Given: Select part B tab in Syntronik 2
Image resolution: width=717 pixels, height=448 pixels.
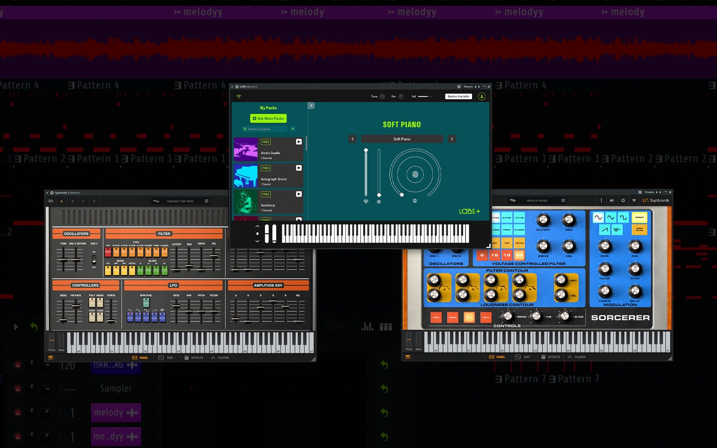Looking at the screenshot, I should [x=72, y=201].
